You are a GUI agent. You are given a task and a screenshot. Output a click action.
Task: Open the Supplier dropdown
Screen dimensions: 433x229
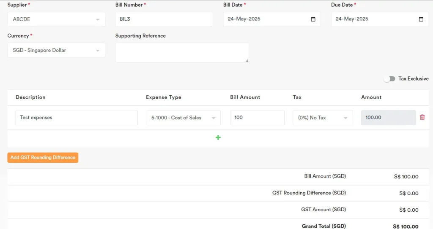coord(56,19)
